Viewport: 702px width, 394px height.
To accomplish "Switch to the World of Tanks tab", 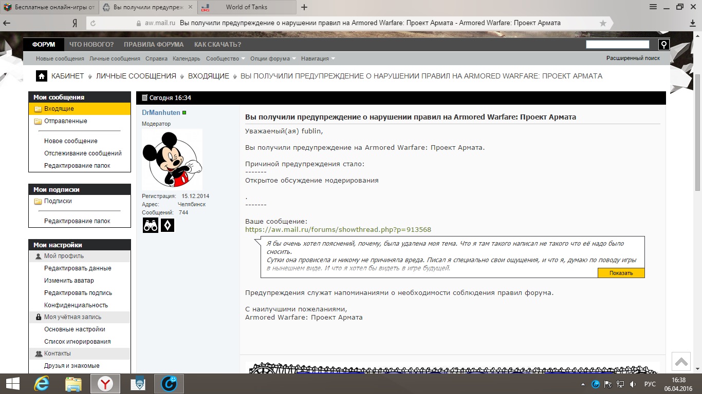I will point(247,7).
